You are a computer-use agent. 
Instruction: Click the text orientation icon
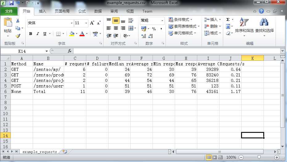125,36
